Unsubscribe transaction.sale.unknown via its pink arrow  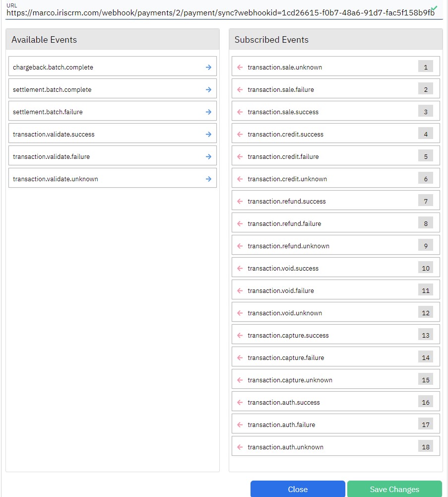tap(240, 66)
